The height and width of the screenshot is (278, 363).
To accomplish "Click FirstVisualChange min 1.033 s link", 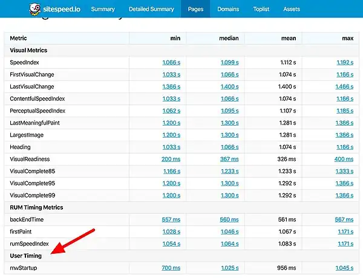I will [171, 74].
